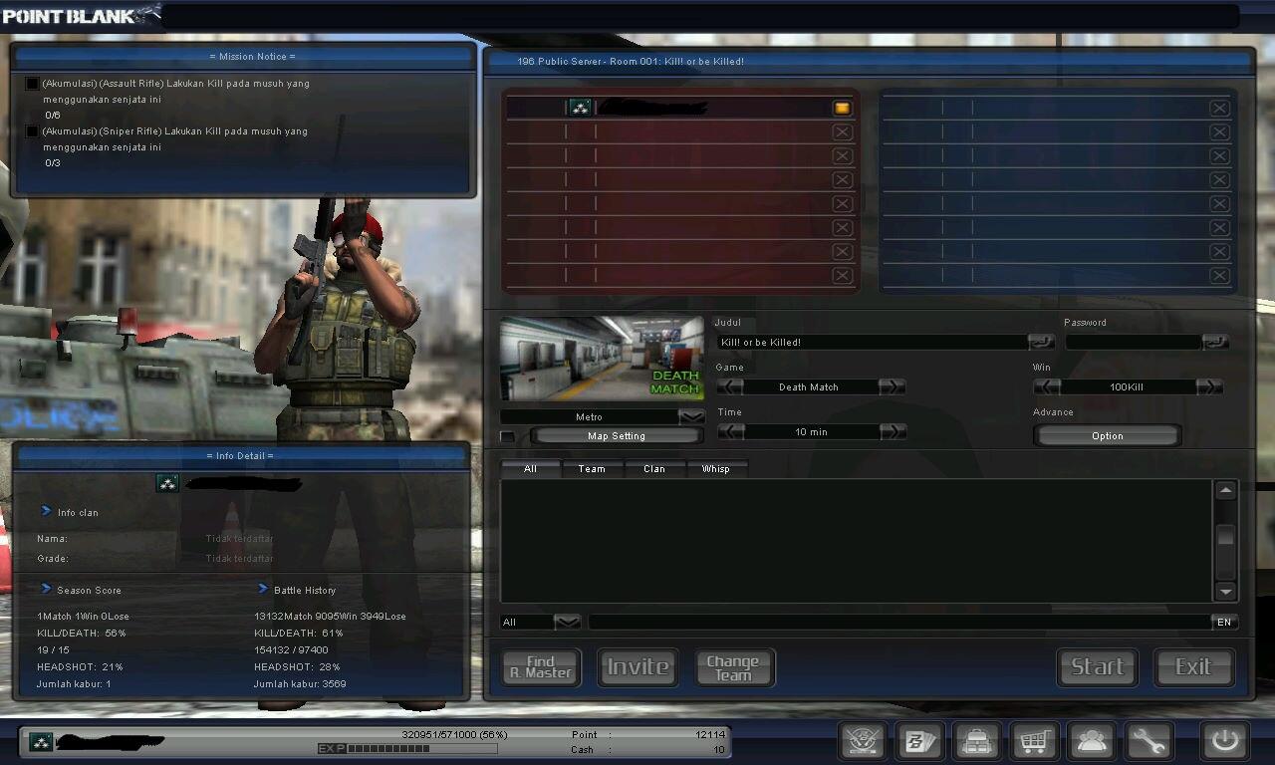Click the Metro map thumbnail
The width and height of the screenshot is (1275, 765).
click(x=602, y=359)
